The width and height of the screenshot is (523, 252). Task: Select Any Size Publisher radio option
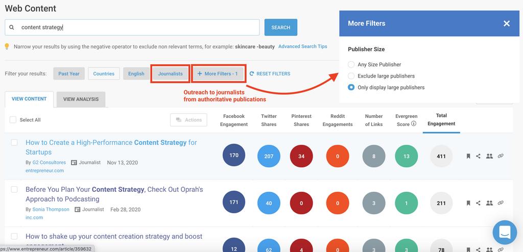351,65
